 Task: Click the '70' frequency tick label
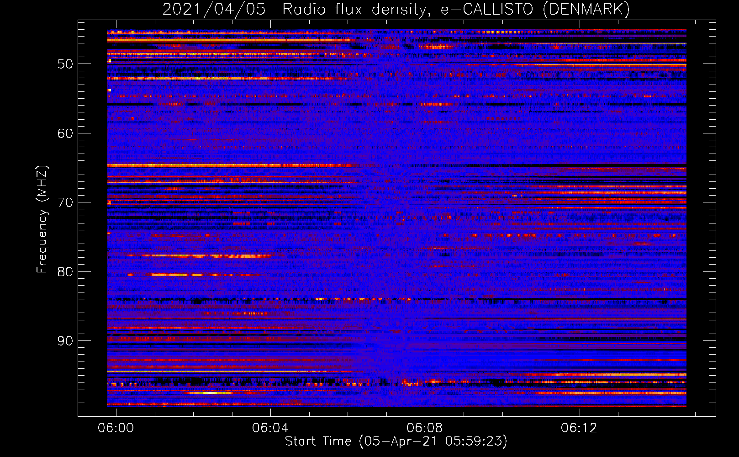pyautogui.click(x=65, y=202)
